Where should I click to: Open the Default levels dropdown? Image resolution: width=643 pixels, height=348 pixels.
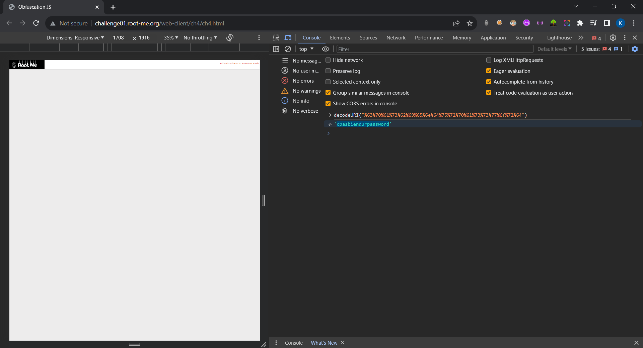[x=554, y=49]
